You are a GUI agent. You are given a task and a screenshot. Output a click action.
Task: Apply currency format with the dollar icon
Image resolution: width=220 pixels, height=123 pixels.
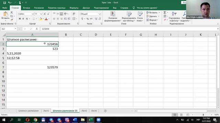click(x=82, y=19)
